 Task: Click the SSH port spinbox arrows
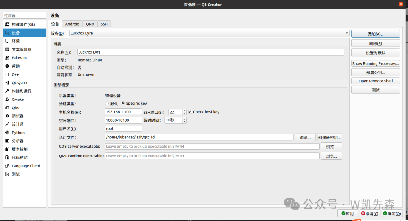[184, 112]
